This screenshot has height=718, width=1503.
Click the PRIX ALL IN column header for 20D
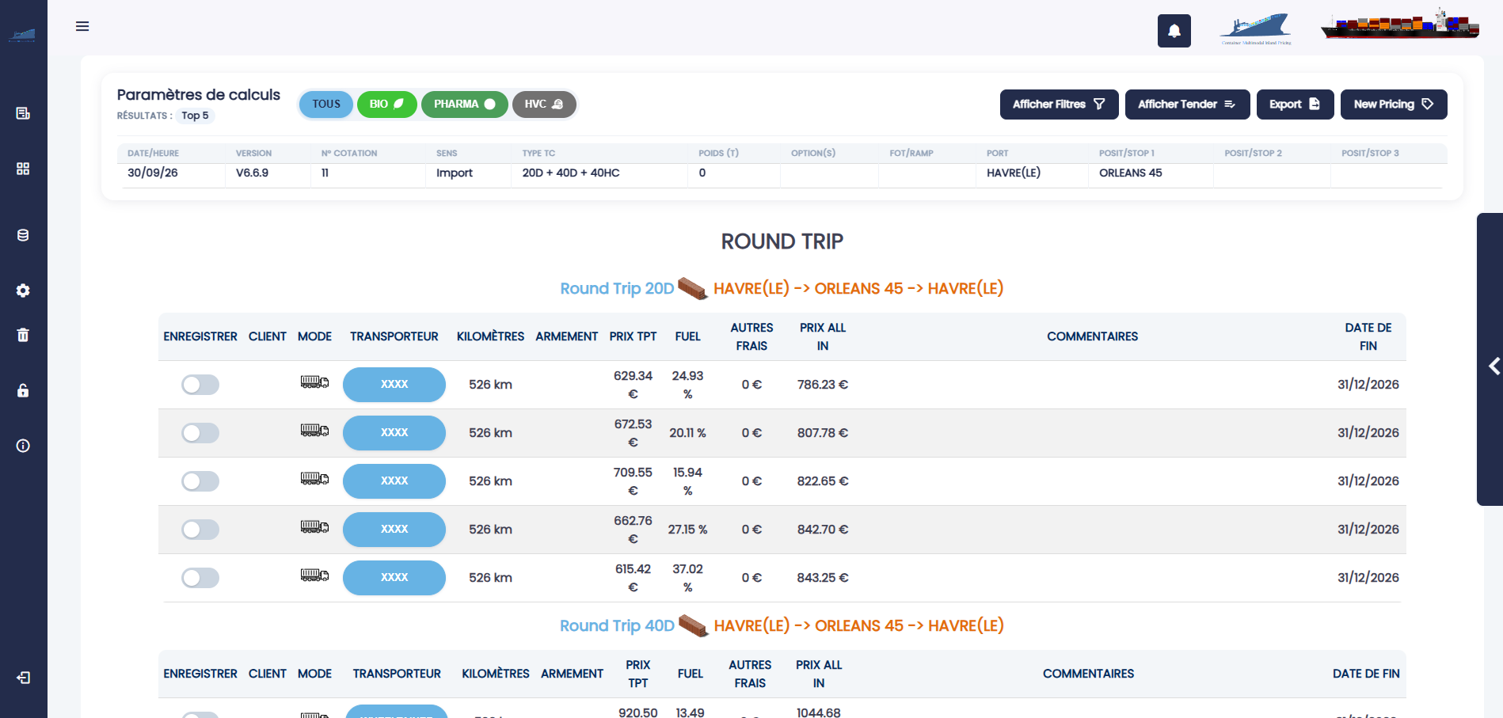pyautogui.click(x=823, y=336)
